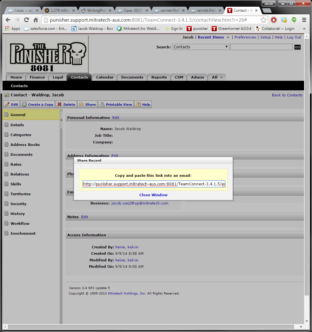Open the Jacob Waldrop - Box bookmark
The width and height of the screenshot is (312, 332).
[x=92, y=29]
